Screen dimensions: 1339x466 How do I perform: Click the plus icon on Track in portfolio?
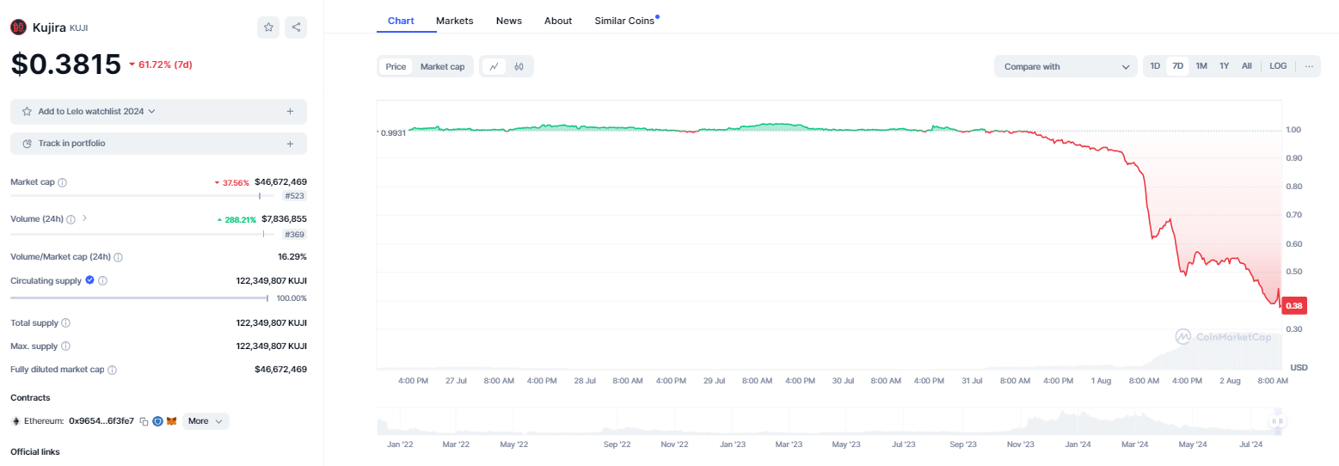click(290, 144)
